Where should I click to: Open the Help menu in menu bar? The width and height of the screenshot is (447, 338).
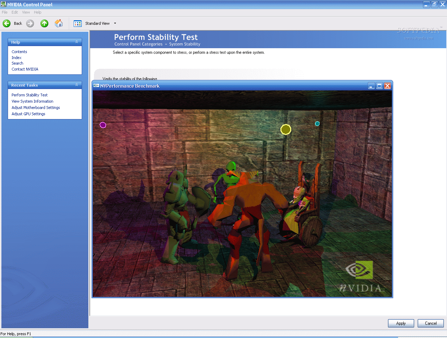coord(38,12)
